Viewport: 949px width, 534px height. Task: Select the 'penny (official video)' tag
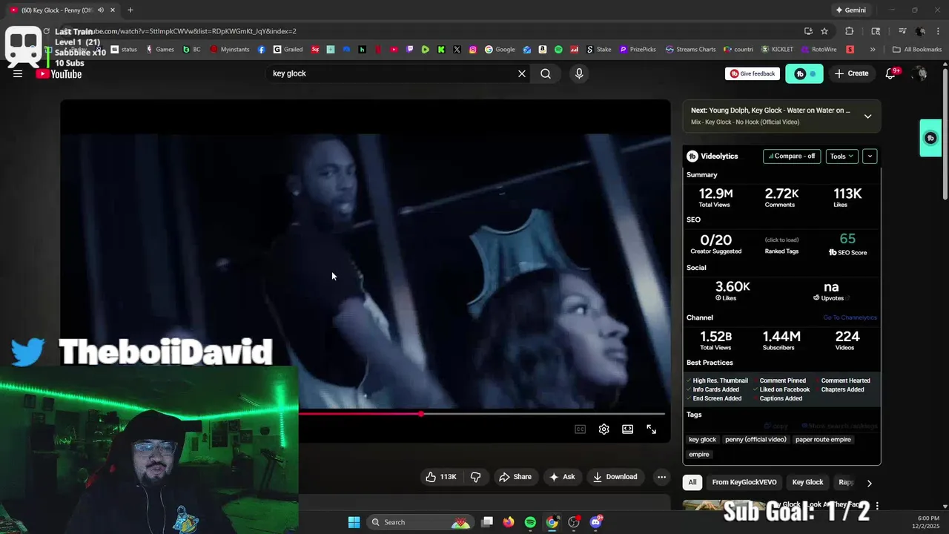click(755, 440)
